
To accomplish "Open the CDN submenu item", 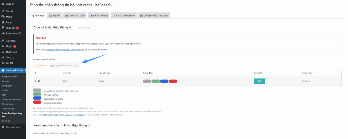I will coord(4,95).
